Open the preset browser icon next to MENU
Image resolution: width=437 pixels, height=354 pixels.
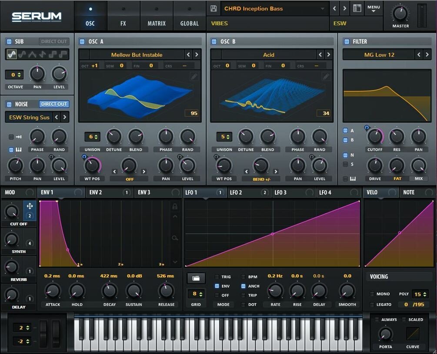point(357,8)
